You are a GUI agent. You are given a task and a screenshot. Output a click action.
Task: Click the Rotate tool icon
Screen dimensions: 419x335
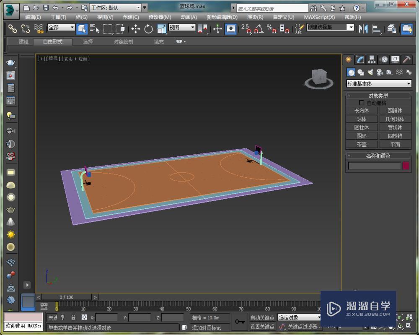tap(149, 29)
